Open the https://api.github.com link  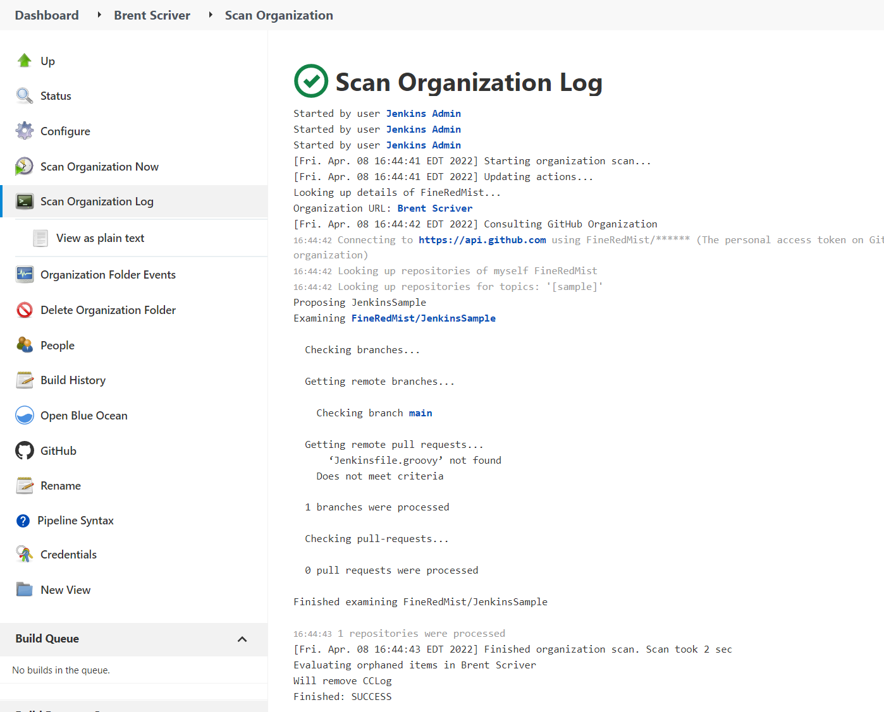coord(482,240)
